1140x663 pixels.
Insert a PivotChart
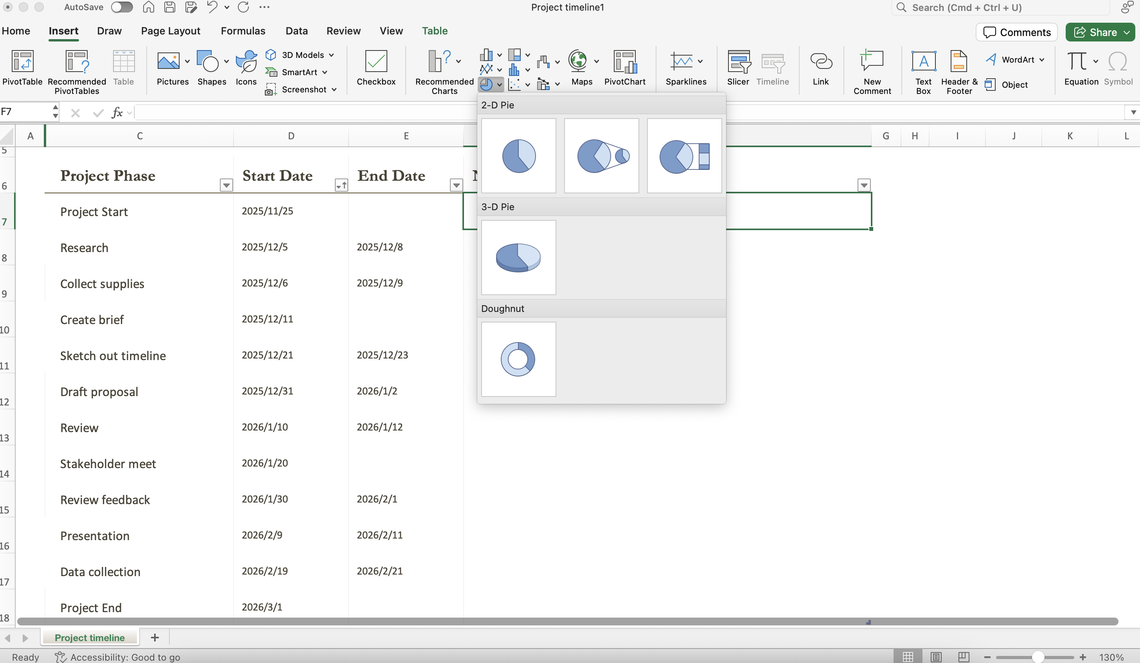(625, 67)
